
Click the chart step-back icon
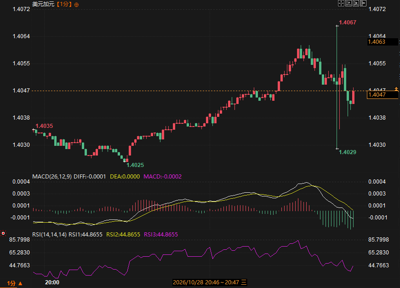348,3
